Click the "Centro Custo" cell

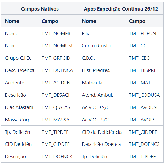96,46
